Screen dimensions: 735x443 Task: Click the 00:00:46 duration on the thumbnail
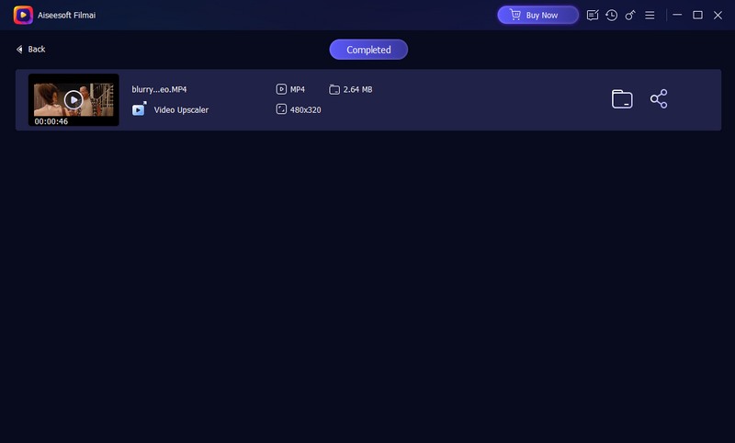click(x=51, y=121)
